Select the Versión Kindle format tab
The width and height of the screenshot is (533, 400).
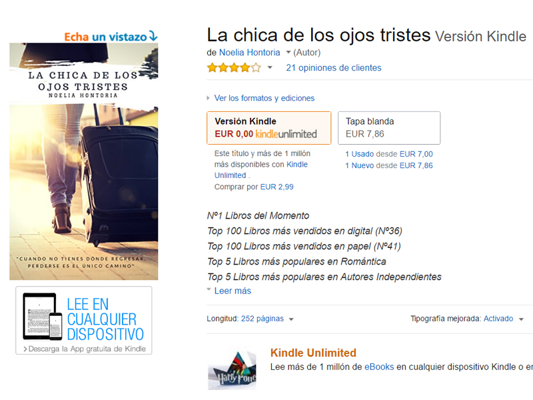(x=269, y=128)
